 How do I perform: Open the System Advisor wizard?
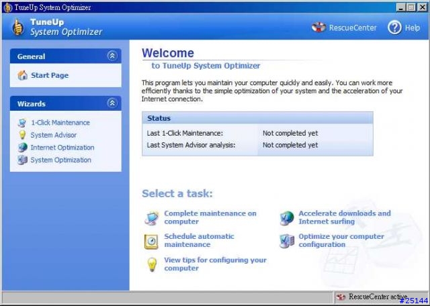pos(54,135)
